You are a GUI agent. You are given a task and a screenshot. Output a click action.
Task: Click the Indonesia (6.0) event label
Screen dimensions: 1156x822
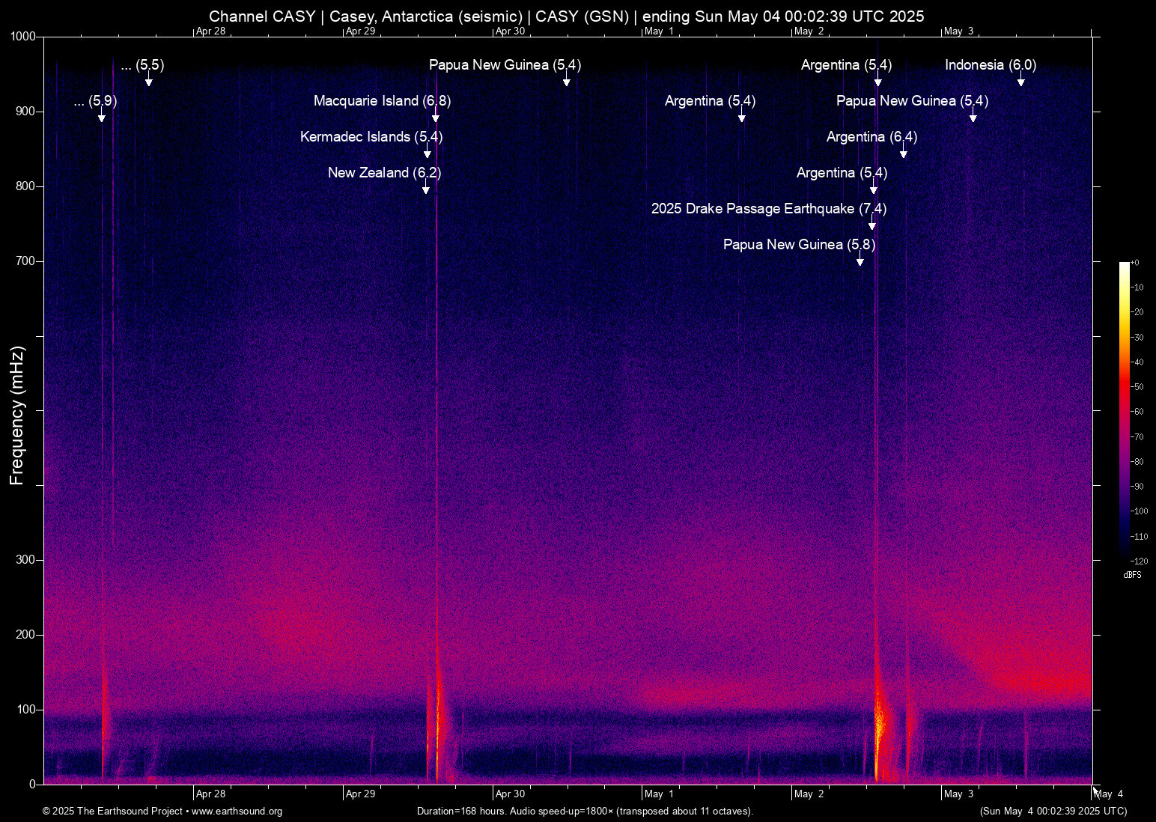click(990, 65)
